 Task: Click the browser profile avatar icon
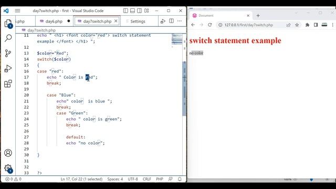[324, 25]
